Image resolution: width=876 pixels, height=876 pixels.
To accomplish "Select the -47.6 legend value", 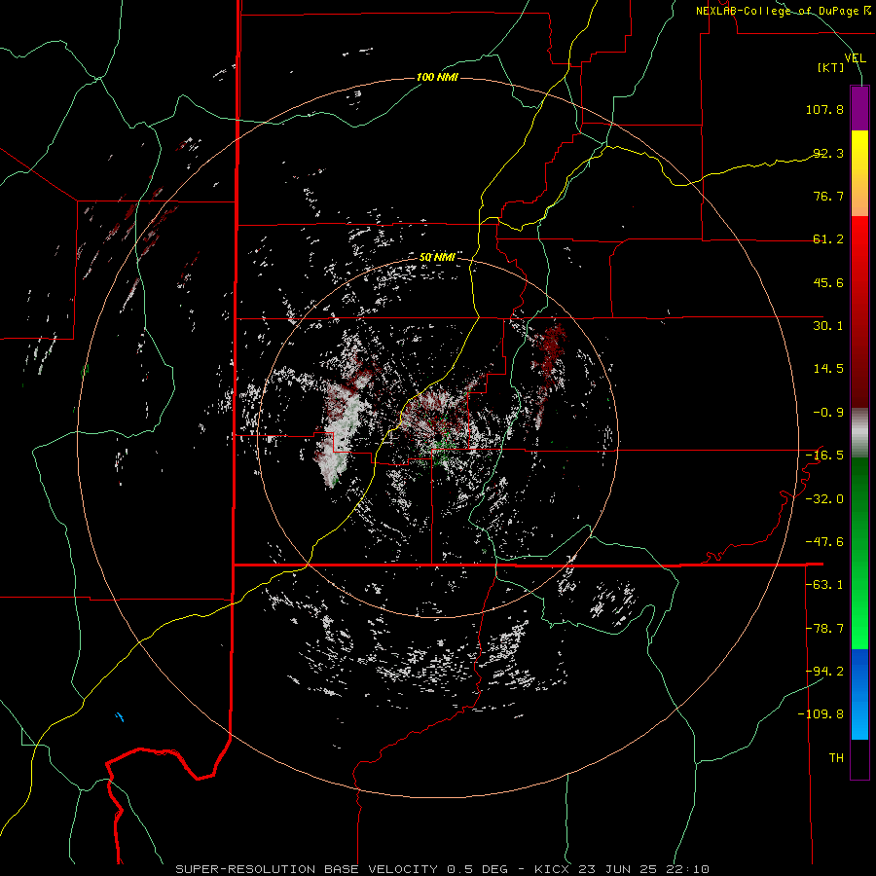I will point(824,542).
